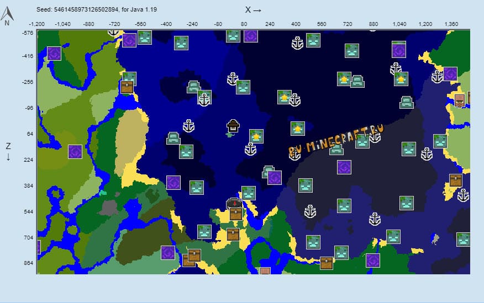Select anchor icon beside drowned near east shore Z 190

pyautogui.click(x=427, y=153)
